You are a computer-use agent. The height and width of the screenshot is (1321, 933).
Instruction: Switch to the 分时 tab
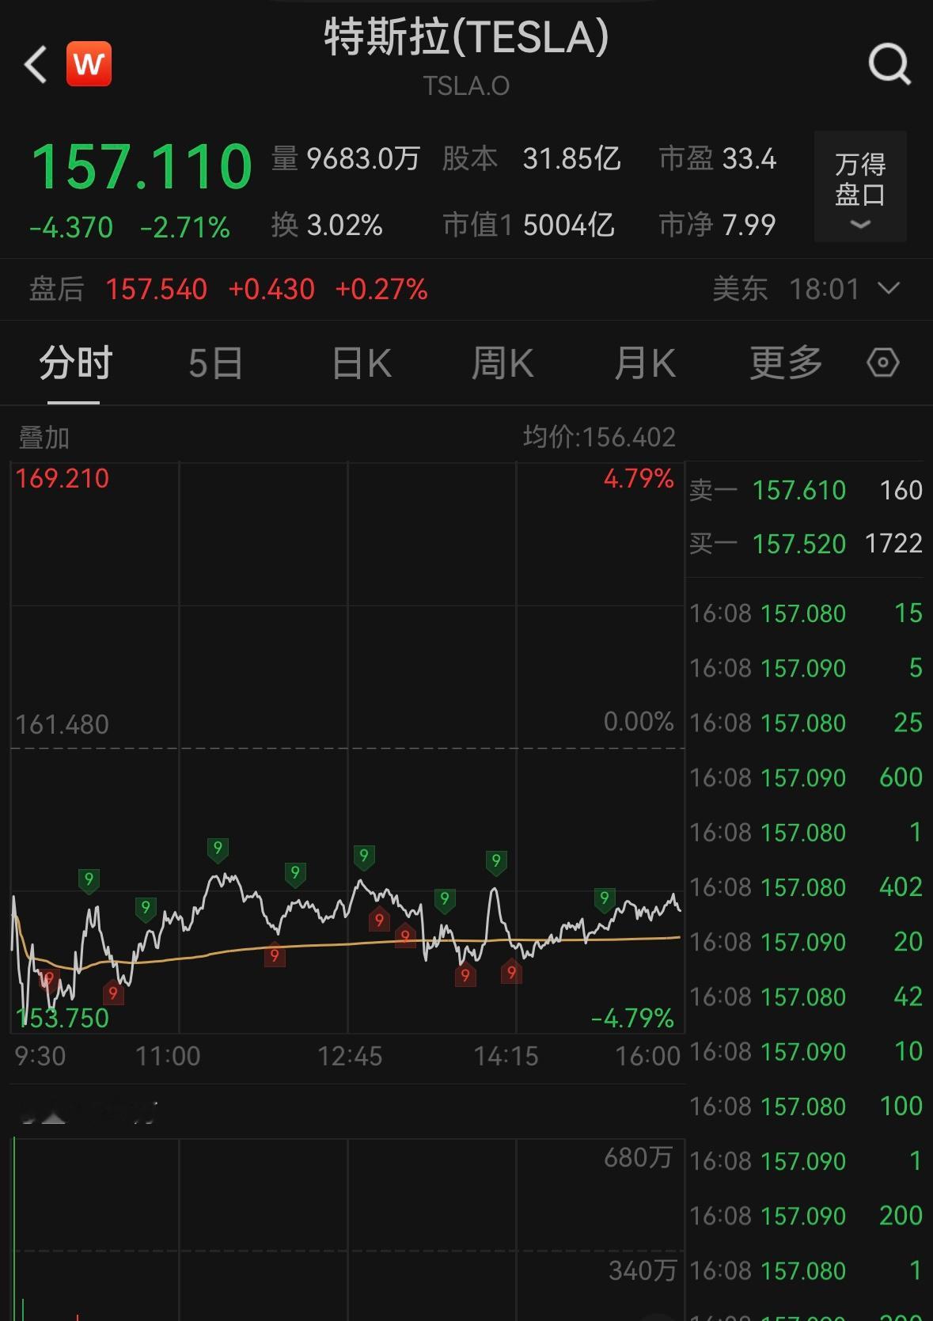(x=75, y=363)
